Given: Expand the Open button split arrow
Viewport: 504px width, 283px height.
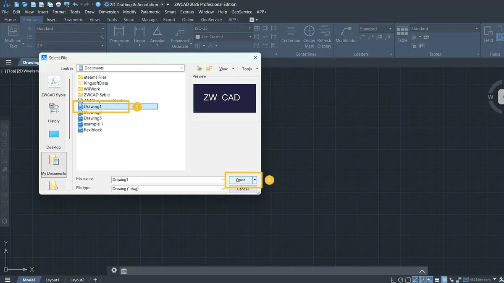Looking at the screenshot, I should coord(255,180).
